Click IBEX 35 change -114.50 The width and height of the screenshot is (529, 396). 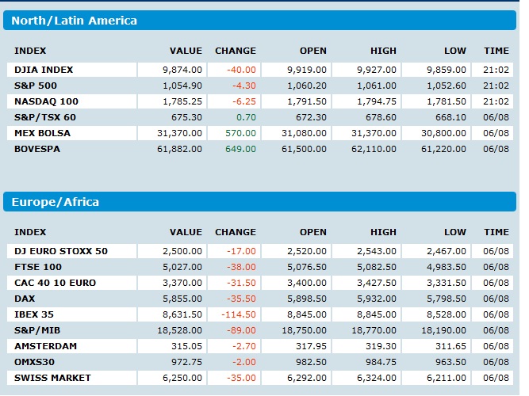point(239,314)
